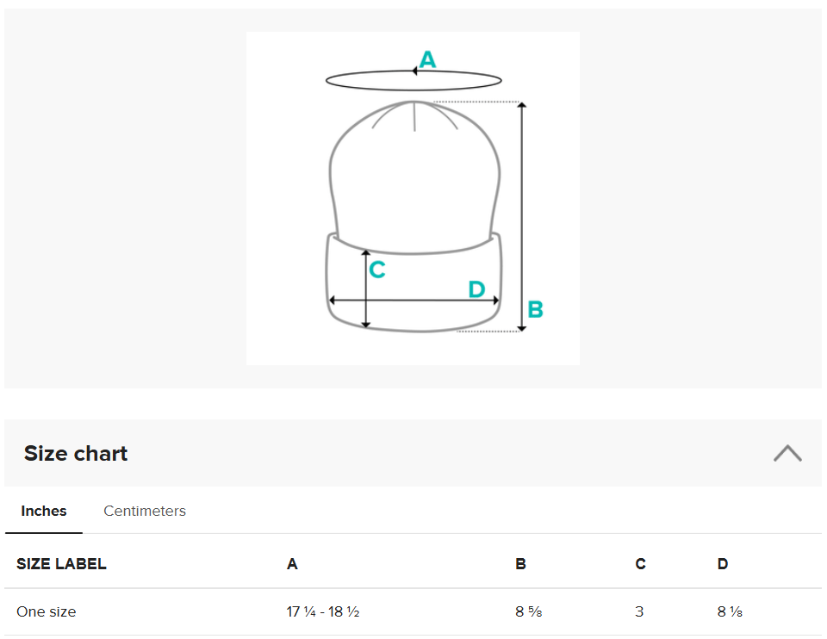Click the 8 ⅝ measurement value

tap(528, 611)
